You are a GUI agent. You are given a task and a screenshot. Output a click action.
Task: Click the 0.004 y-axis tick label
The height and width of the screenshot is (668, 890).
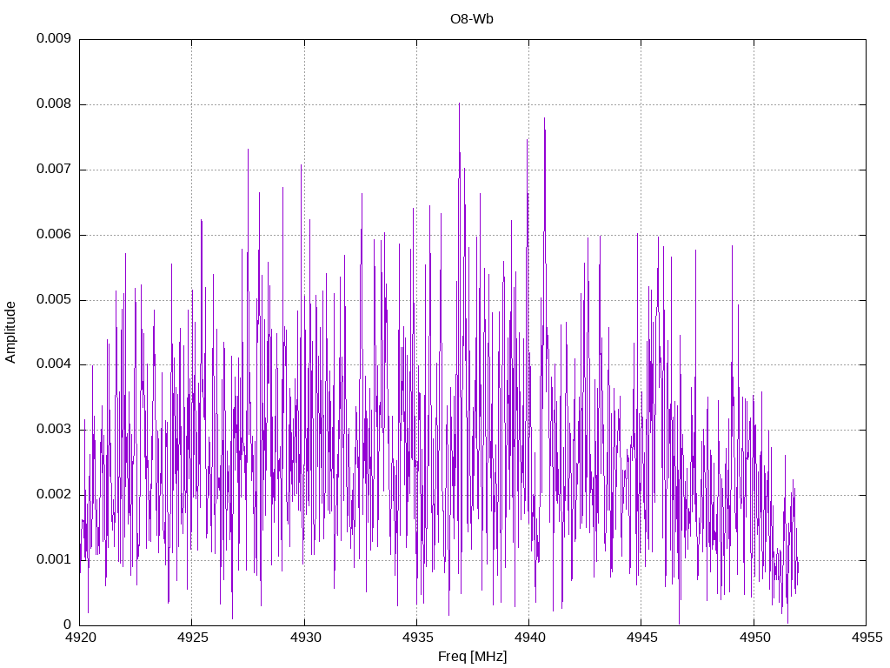54,364
